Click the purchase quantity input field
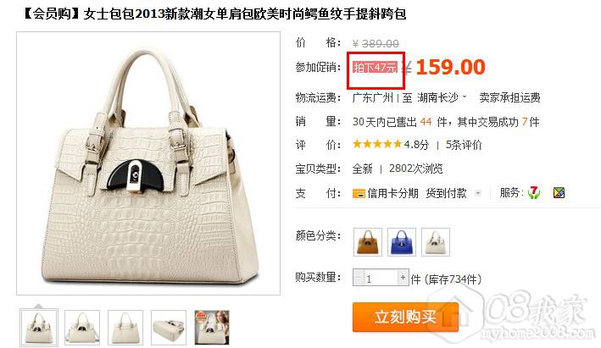The height and width of the screenshot is (348, 601). (x=381, y=278)
